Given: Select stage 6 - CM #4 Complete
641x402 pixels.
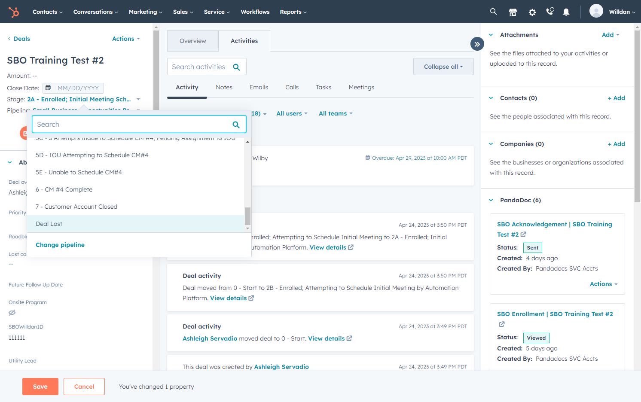Looking at the screenshot, I should [136, 189].
